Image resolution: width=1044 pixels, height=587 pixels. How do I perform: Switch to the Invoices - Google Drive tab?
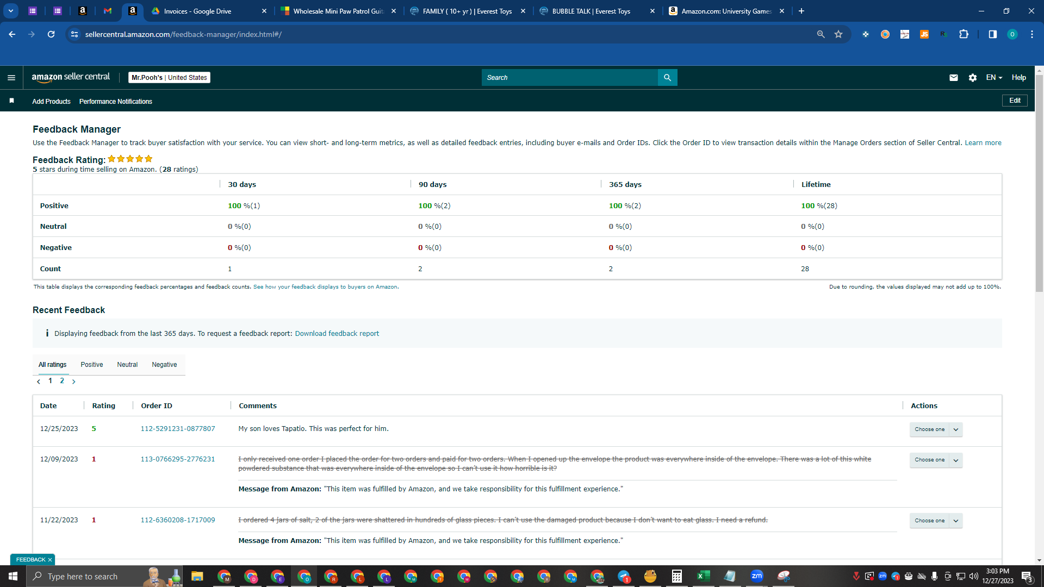[208, 11]
